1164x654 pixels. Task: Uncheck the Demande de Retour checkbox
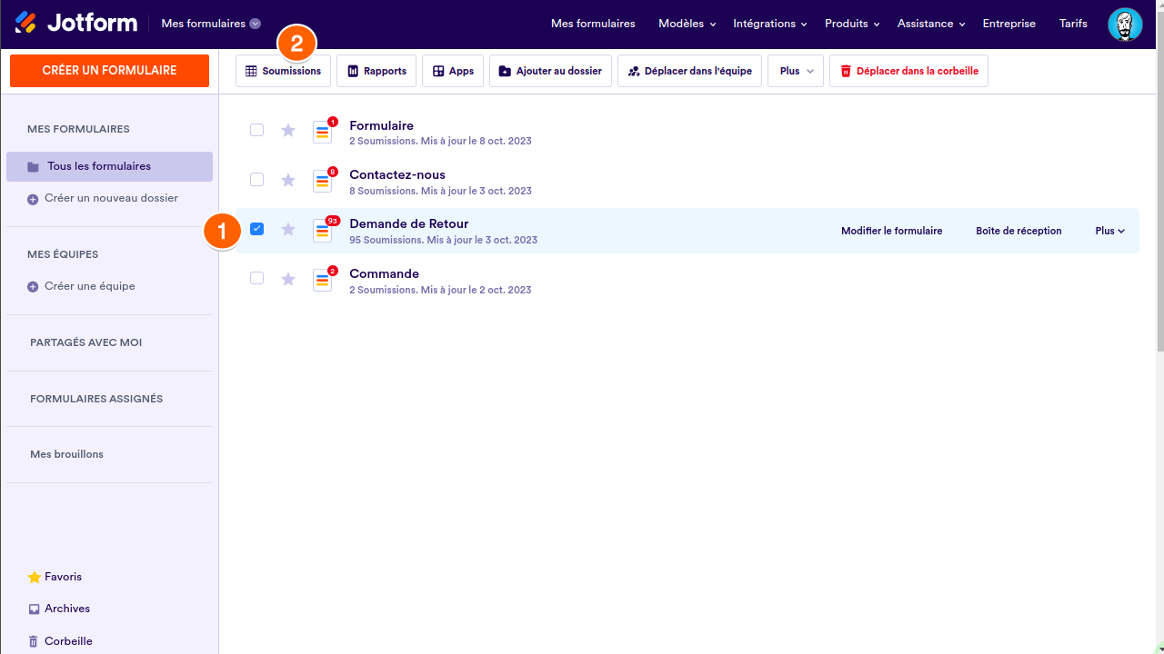(256, 229)
